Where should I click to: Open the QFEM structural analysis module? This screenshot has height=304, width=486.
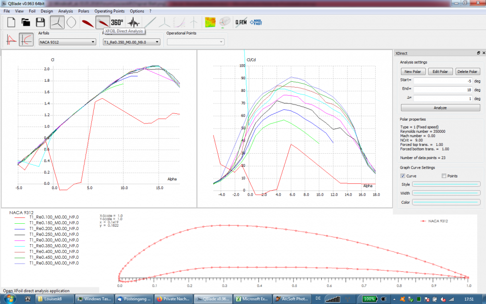(x=241, y=22)
